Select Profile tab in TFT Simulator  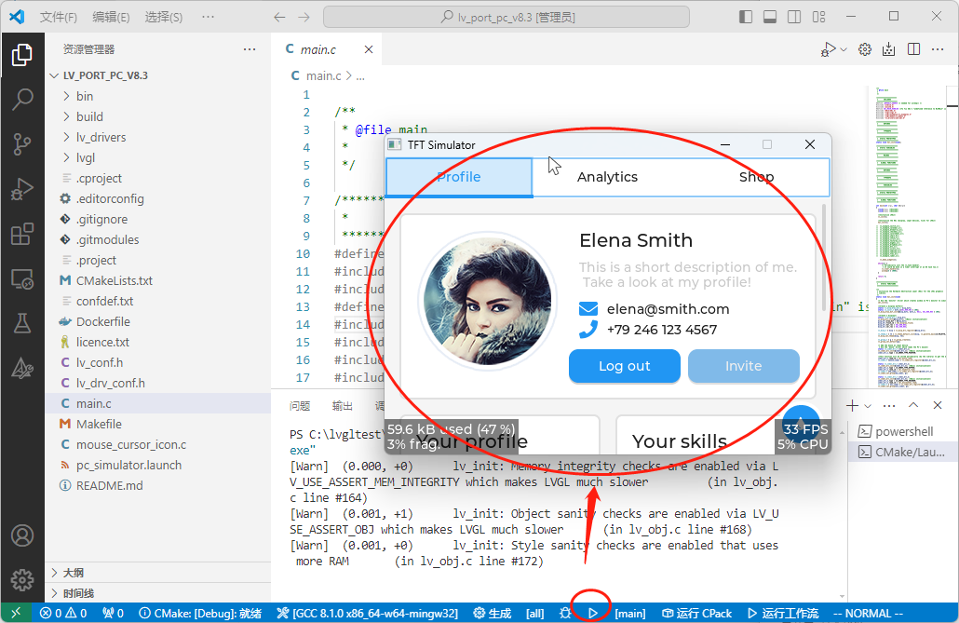[459, 177]
